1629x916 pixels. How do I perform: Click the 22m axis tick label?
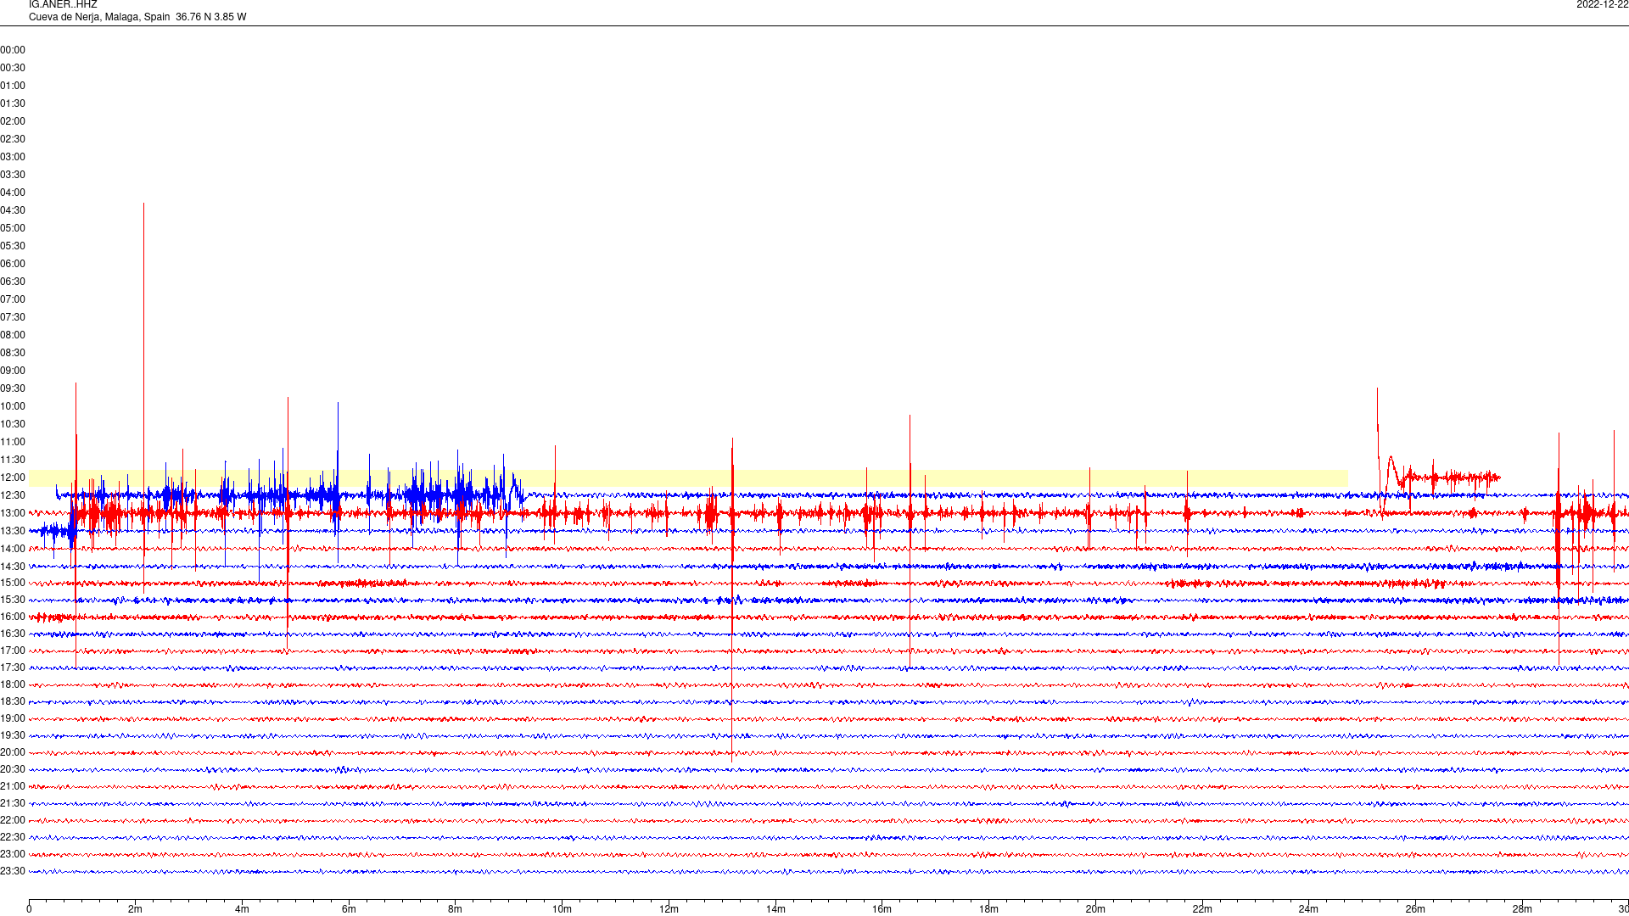pyautogui.click(x=1202, y=909)
